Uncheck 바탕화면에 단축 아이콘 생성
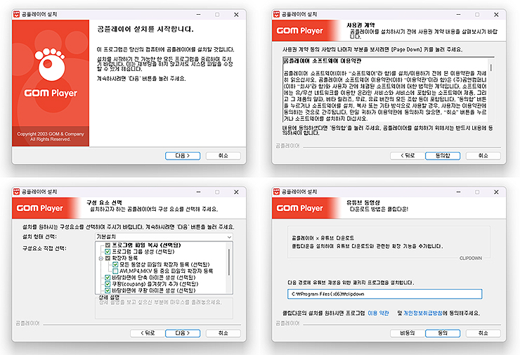 click(x=108, y=278)
